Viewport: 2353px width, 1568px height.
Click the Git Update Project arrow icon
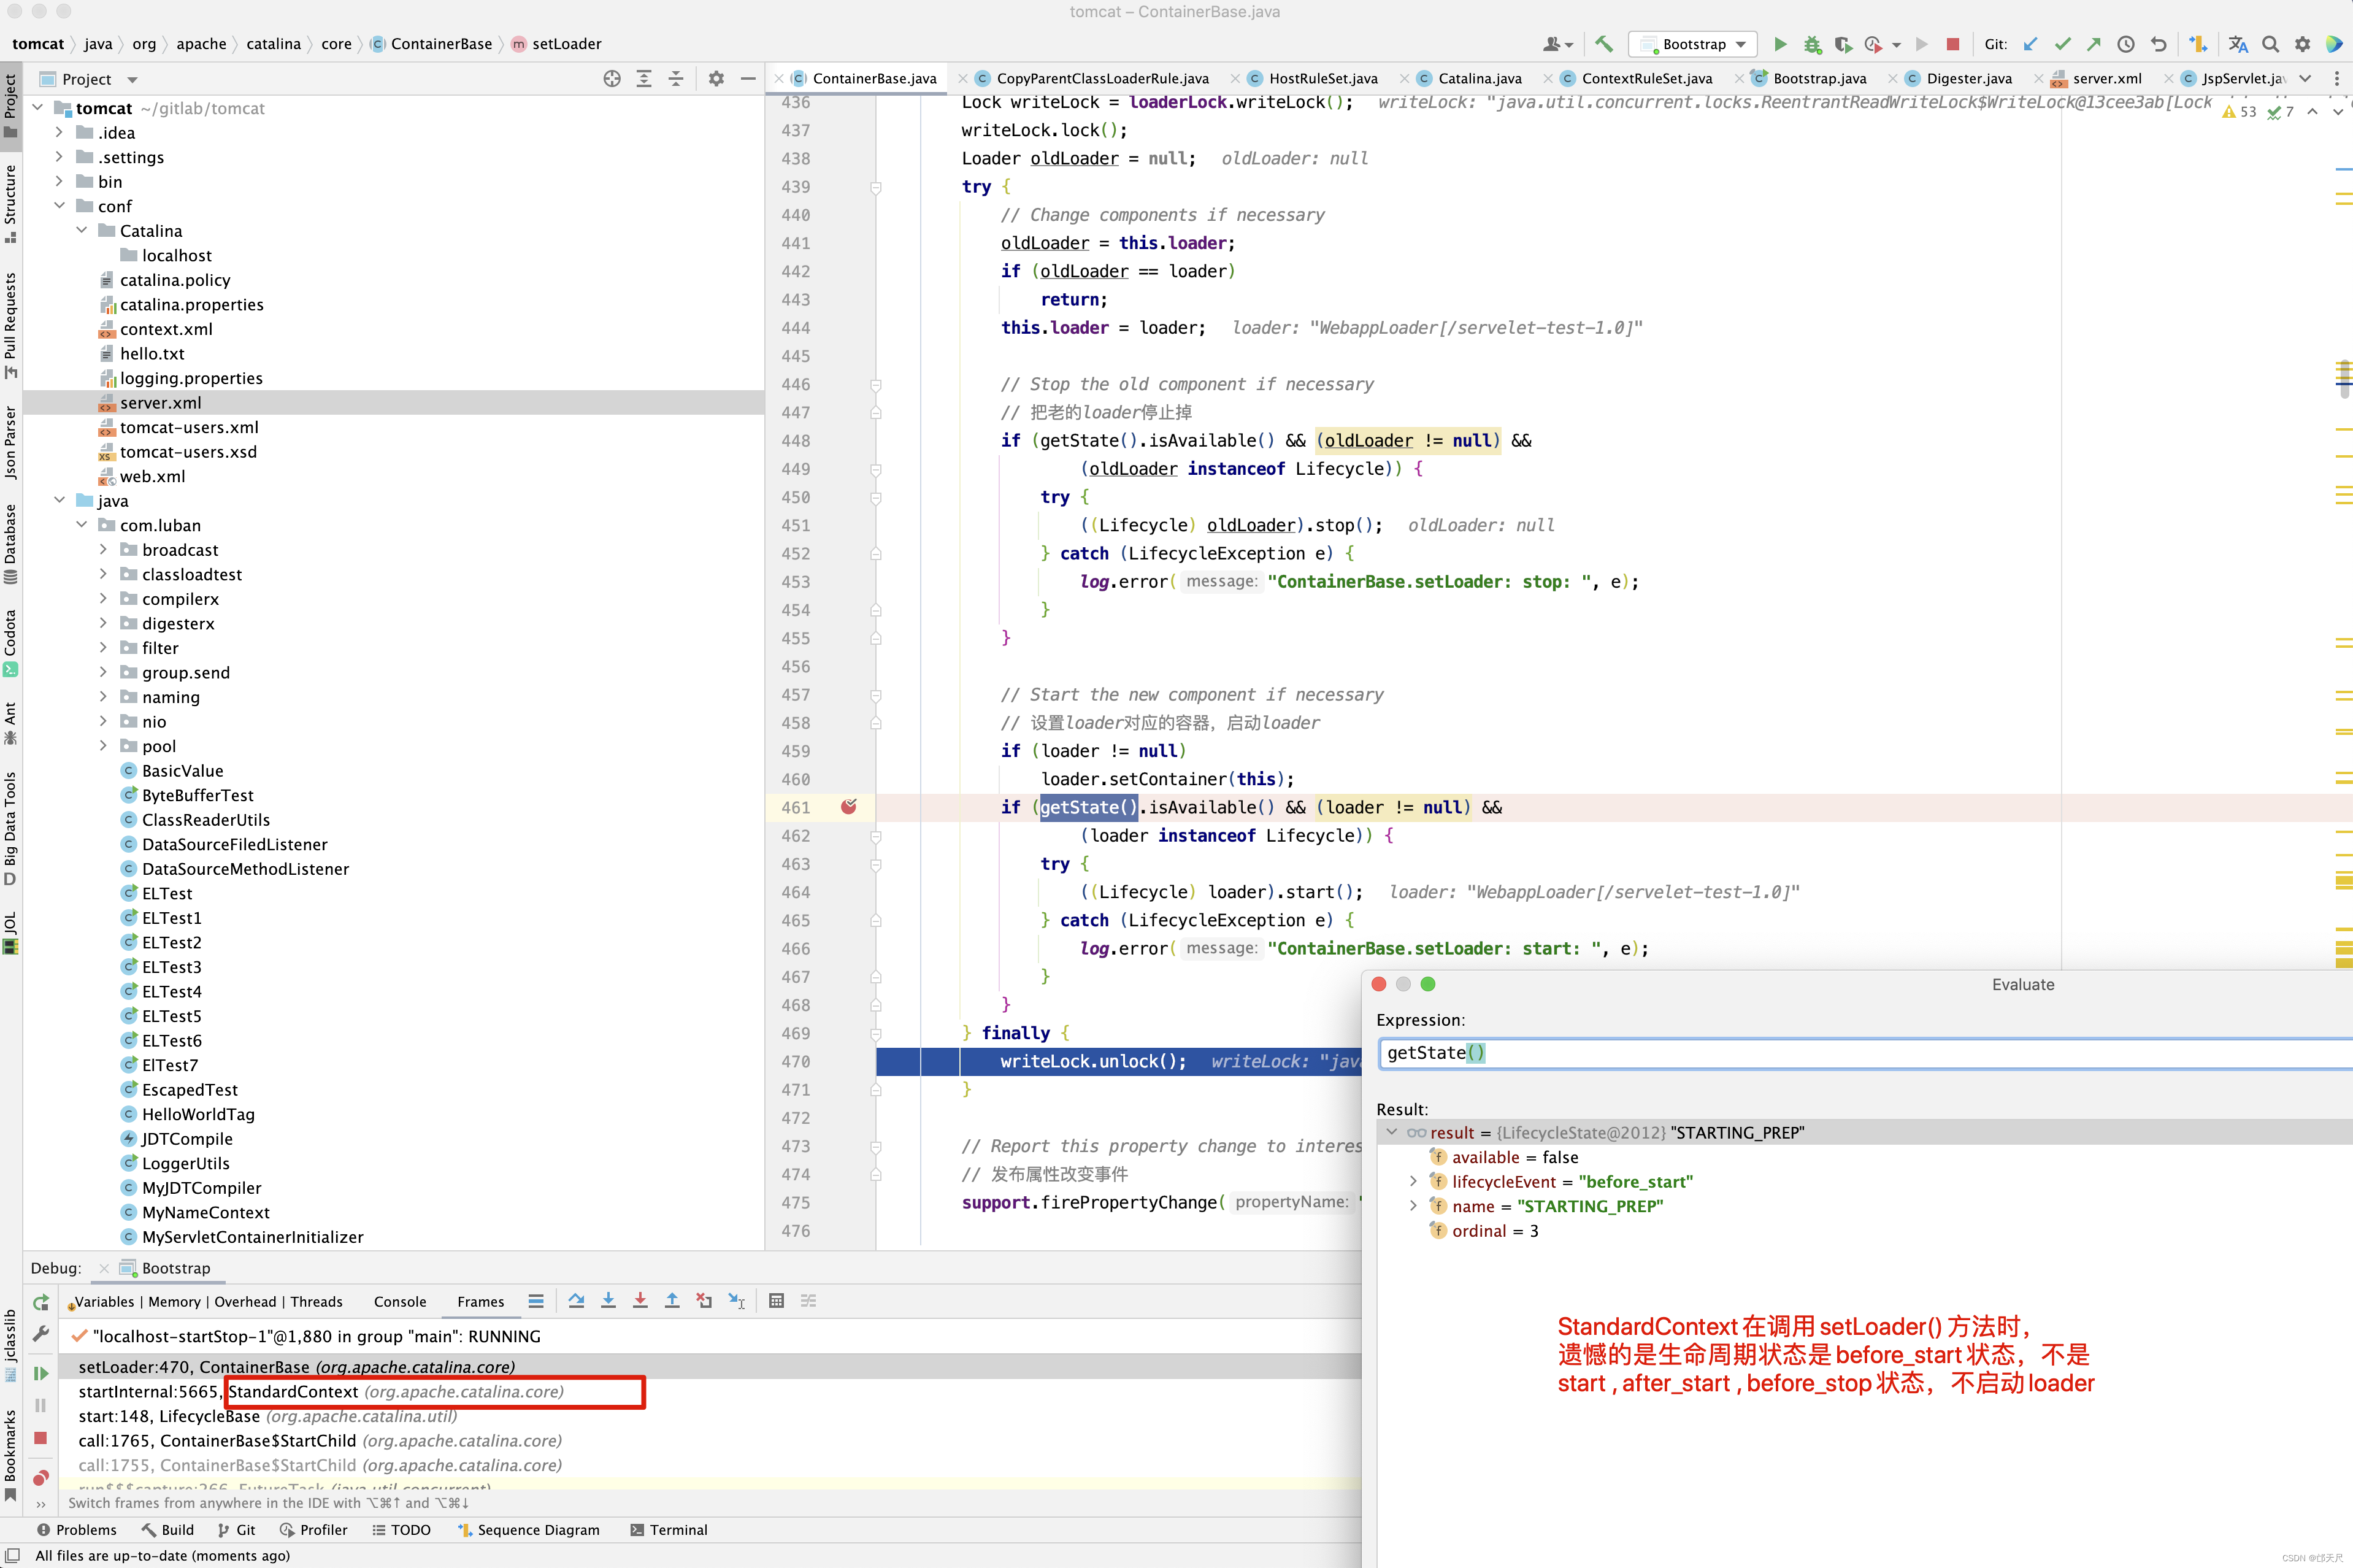pos(2030,44)
